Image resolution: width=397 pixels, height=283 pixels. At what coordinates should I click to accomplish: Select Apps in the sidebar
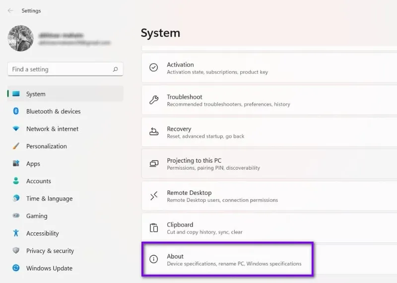click(33, 164)
